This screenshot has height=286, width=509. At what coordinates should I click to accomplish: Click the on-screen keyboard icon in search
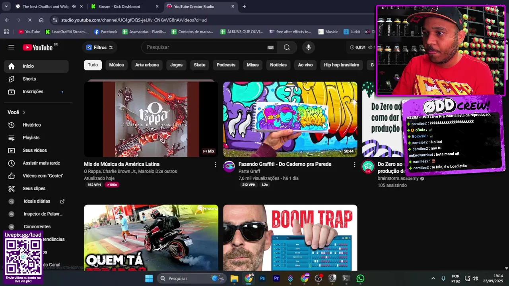pos(270,47)
